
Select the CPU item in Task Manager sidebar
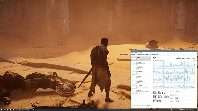point(141,59)
